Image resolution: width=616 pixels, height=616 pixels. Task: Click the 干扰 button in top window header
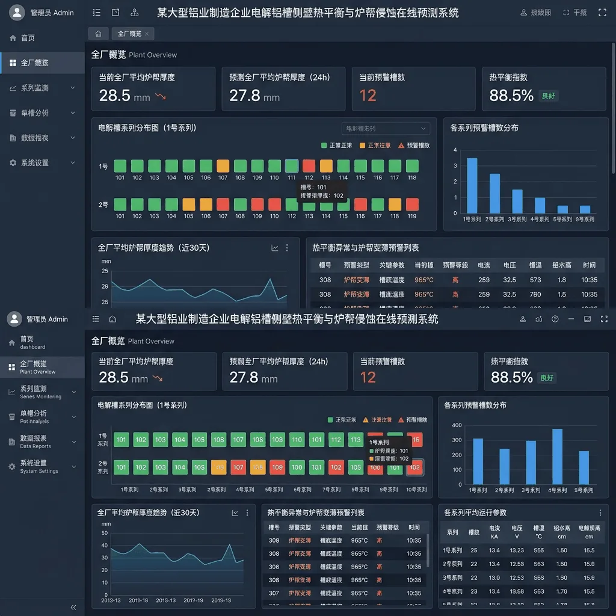tap(575, 13)
